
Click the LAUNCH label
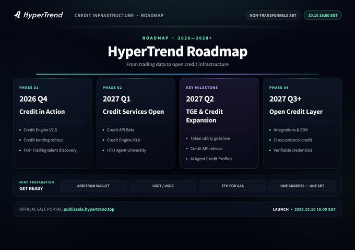click(280, 209)
